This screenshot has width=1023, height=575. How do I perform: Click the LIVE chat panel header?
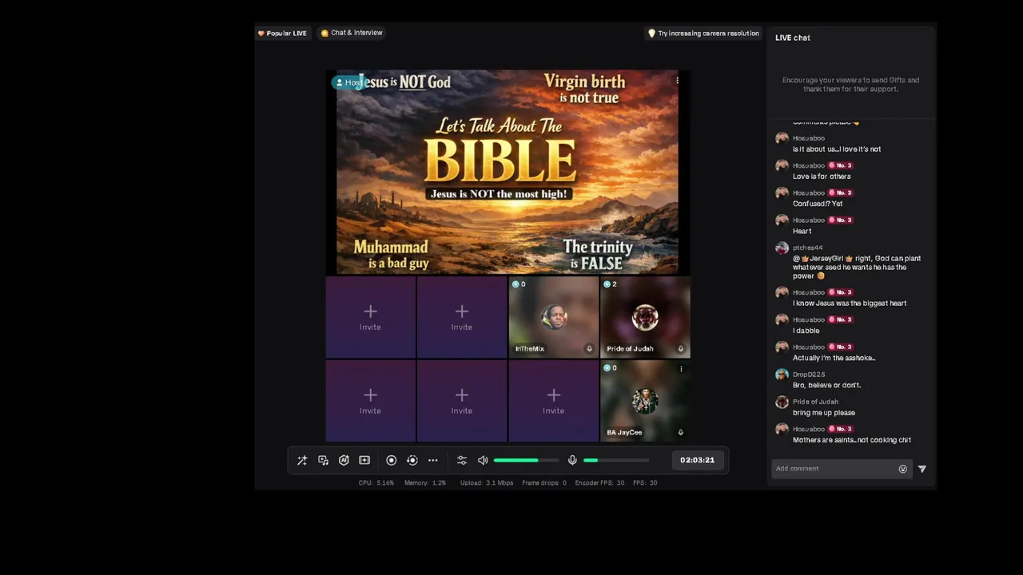(x=793, y=38)
